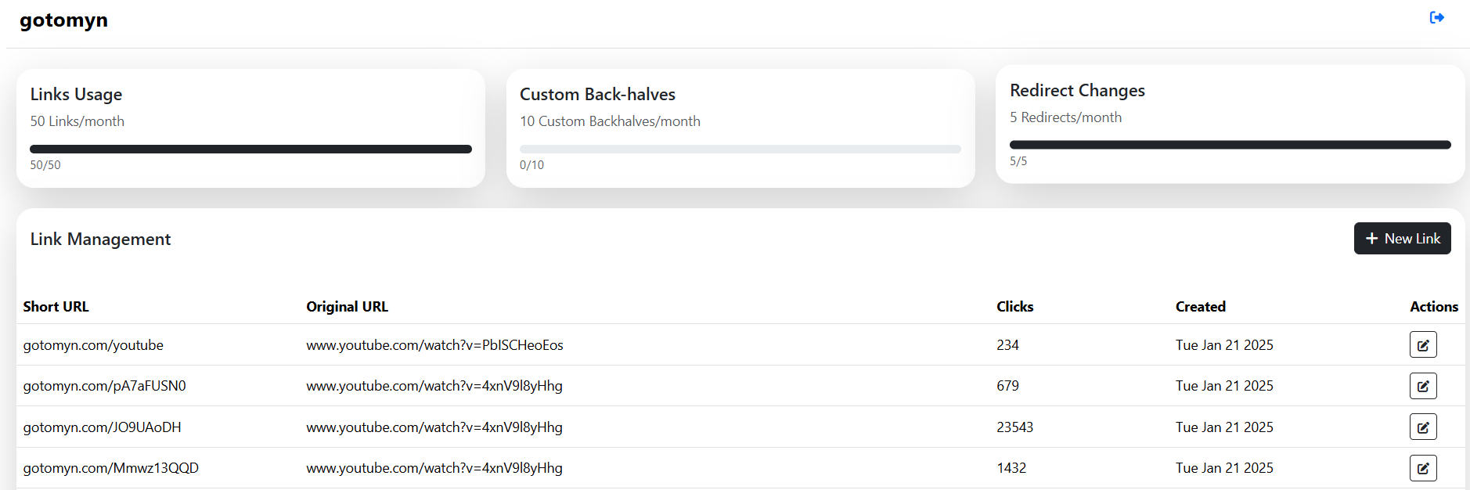Edit the gotomyn.com/pA7aFUSN0 link

[x=1423, y=386]
